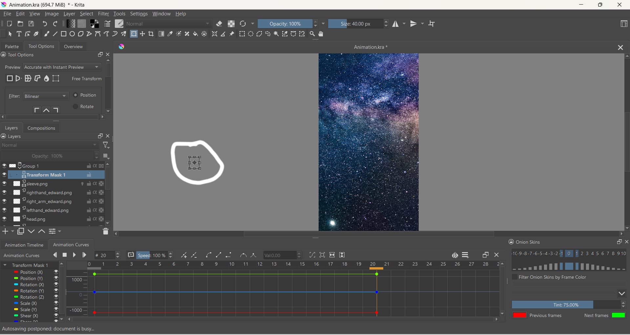Open the Filter menu
Viewport: 630px width, 335px height.
click(x=103, y=14)
